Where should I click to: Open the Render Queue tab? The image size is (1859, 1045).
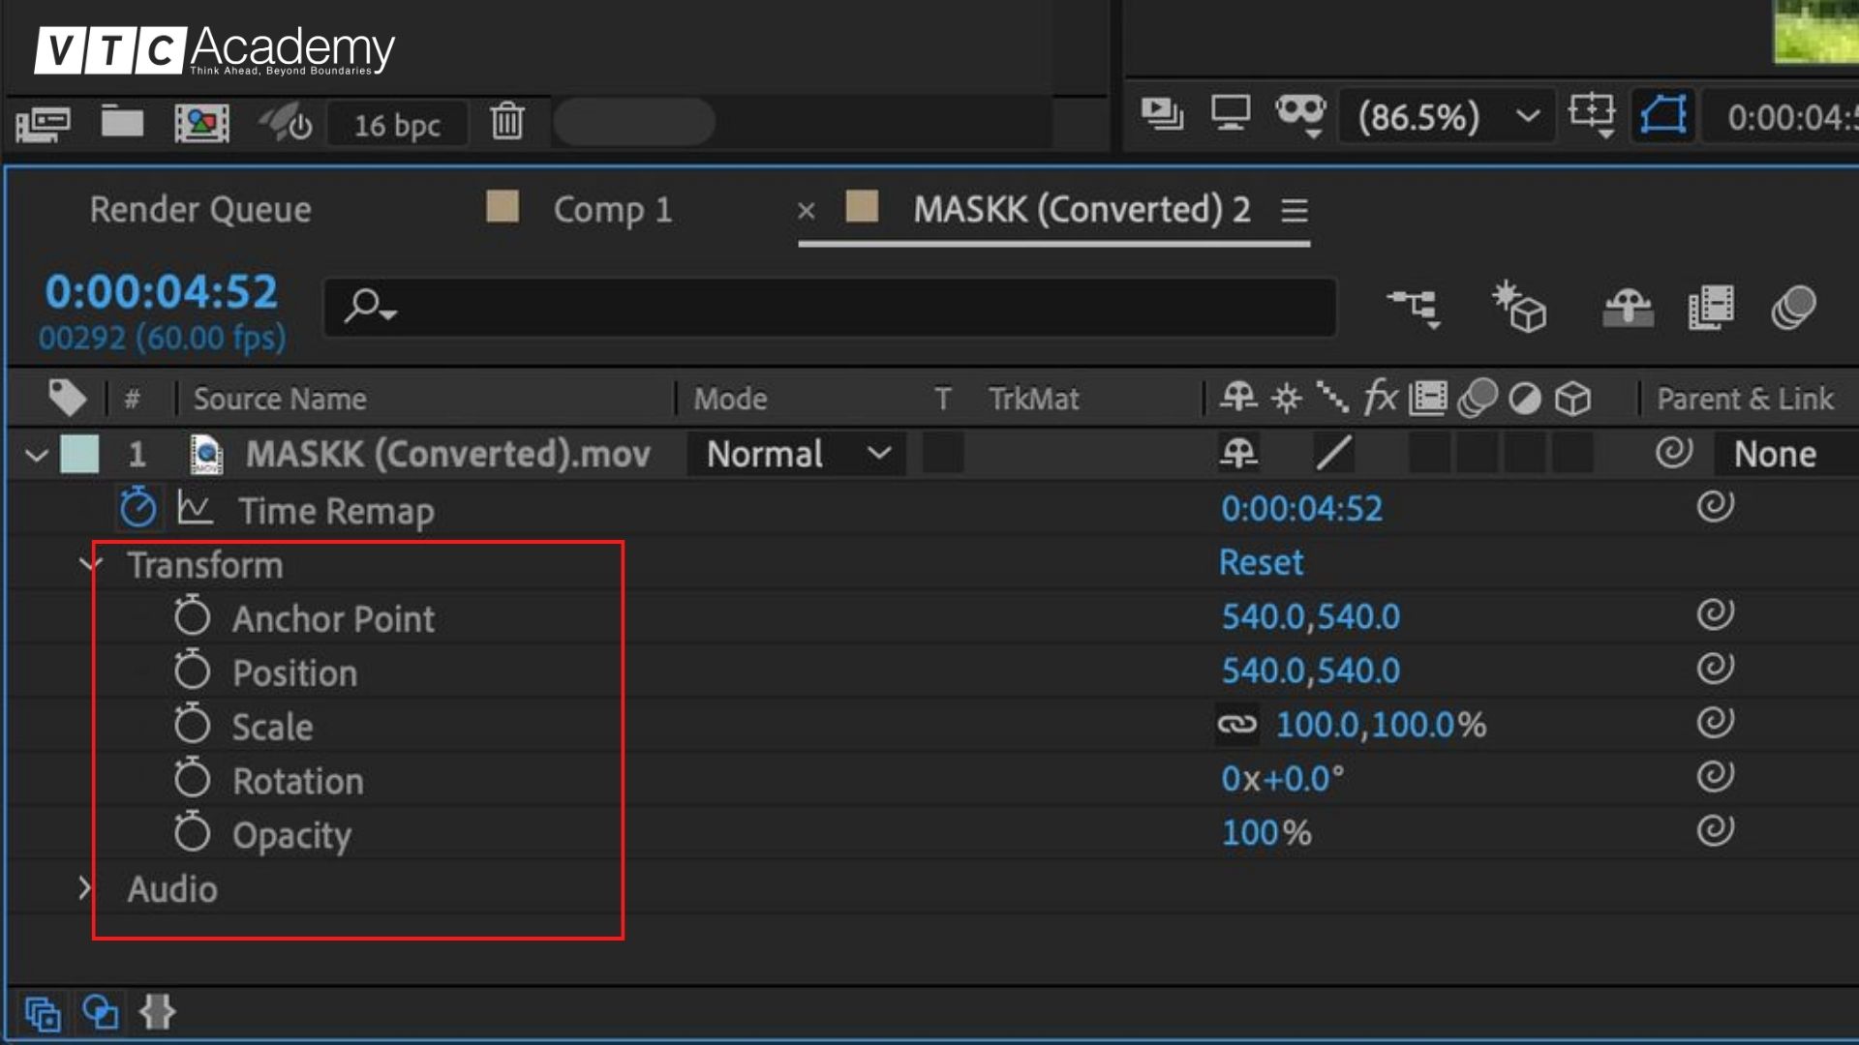pos(200,210)
